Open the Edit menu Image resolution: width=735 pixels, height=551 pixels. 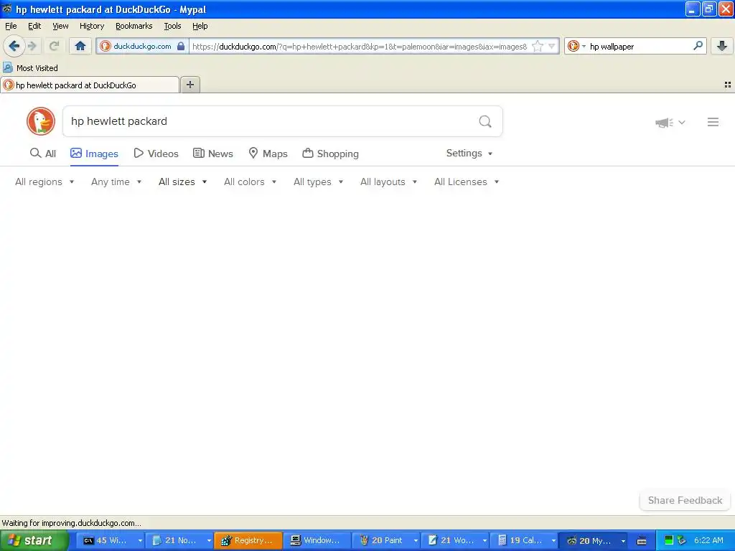[34, 26]
